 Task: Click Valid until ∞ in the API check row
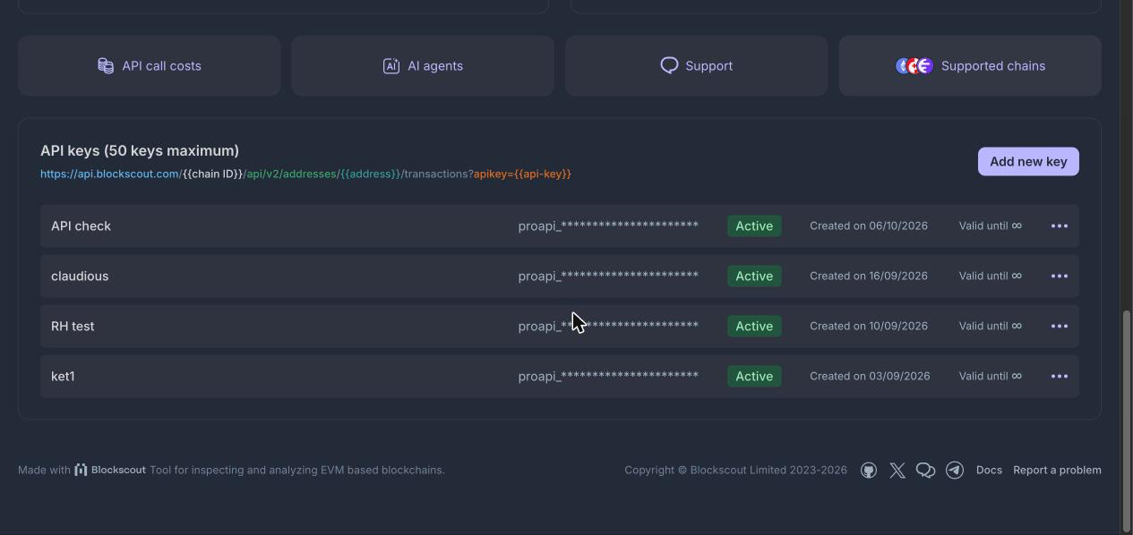(x=990, y=225)
